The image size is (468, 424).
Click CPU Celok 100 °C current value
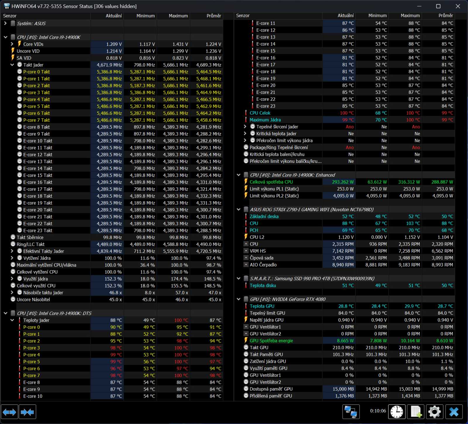click(347, 113)
